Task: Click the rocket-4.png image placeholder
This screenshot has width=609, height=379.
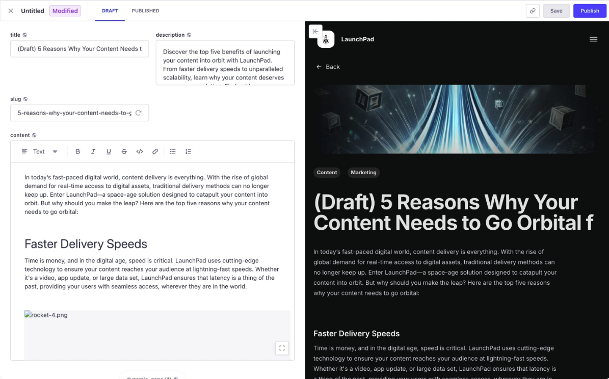Action: tap(157, 335)
